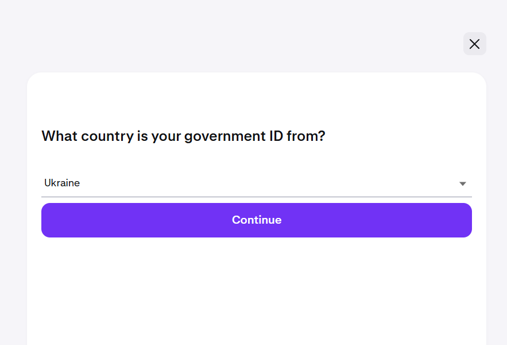This screenshot has width=507, height=345.
Task: Show the country list via caret icon
Action: pyautogui.click(x=462, y=184)
